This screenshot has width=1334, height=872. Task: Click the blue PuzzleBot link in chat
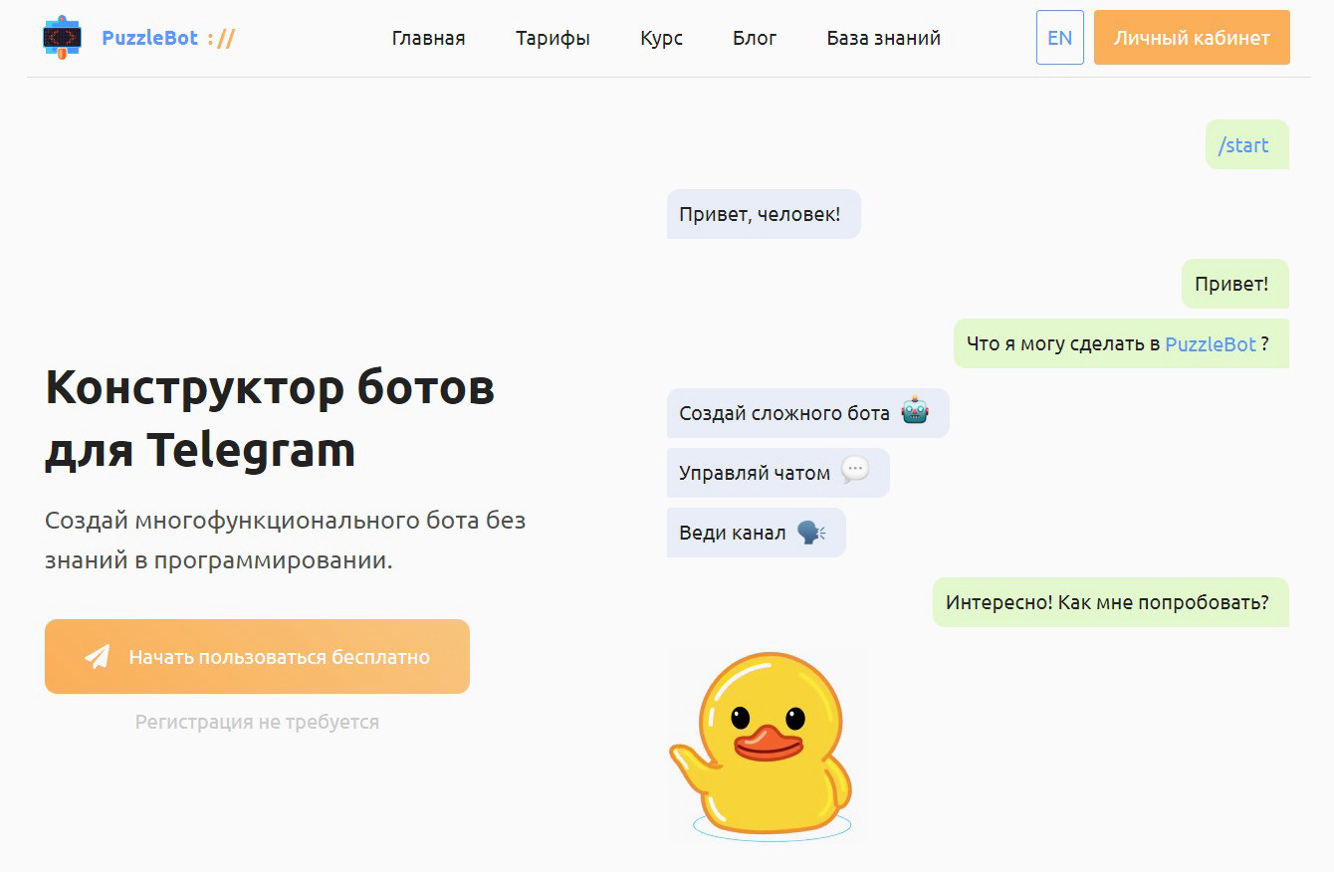tap(1210, 343)
